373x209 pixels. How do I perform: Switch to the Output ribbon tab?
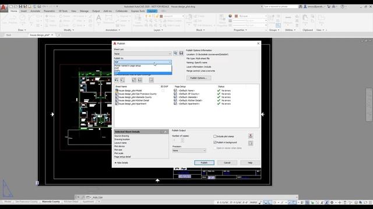[x=96, y=11]
